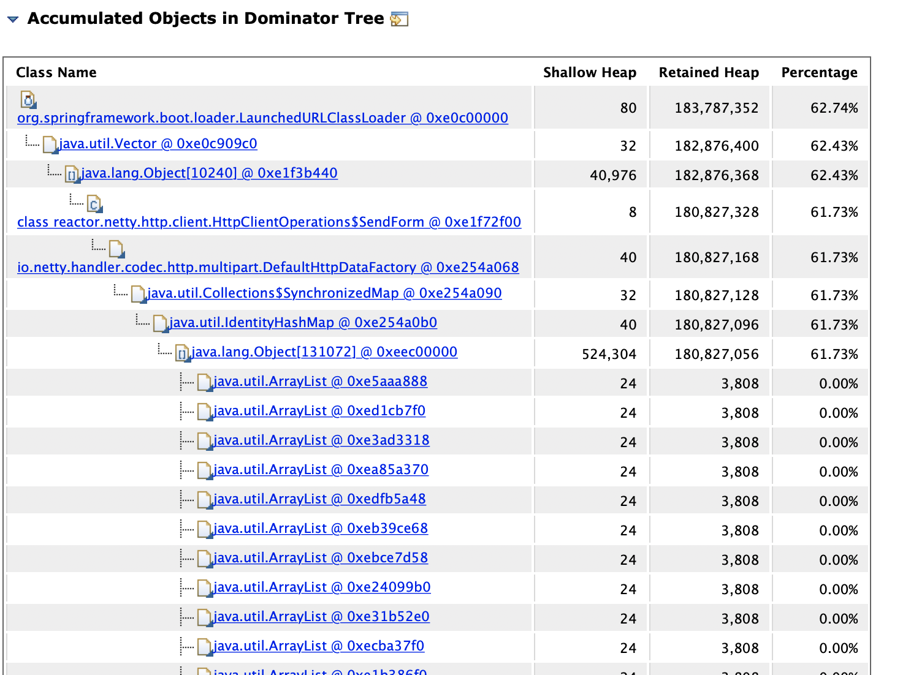Open java.util.ArrayList @ 0xe3ad3318 link
Viewport: 911px width, 675px height.
click(321, 440)
